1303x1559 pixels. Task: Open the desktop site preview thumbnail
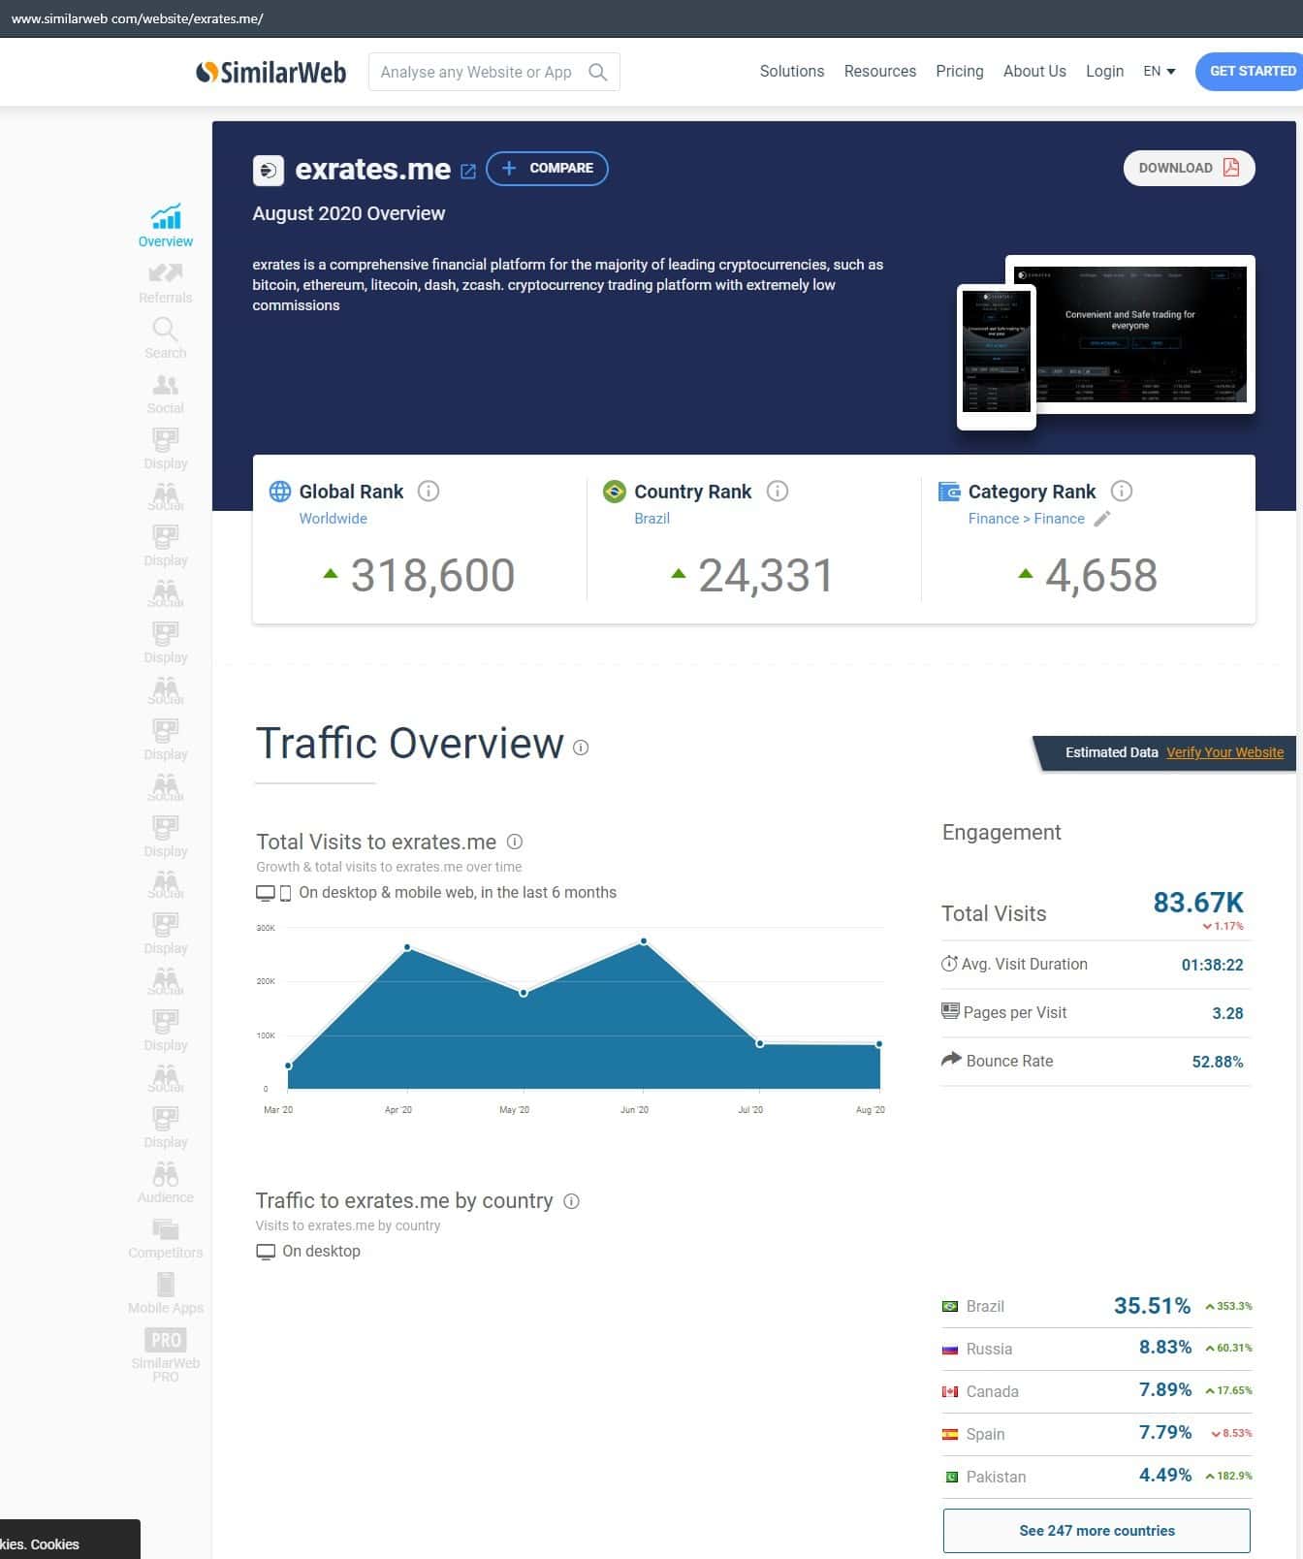1130,334
